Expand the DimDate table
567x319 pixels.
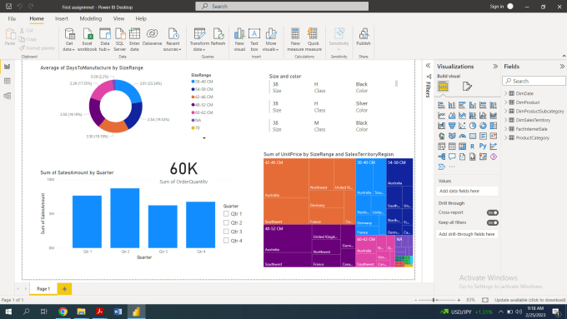tap(506, 93)
